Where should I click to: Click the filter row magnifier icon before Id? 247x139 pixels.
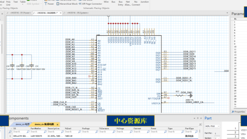pos(10,132)
